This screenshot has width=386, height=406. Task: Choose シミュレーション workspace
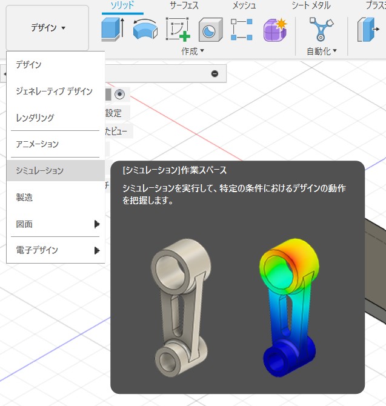point(56,170)
